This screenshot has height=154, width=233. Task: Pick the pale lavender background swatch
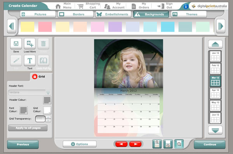click(132, 27)
